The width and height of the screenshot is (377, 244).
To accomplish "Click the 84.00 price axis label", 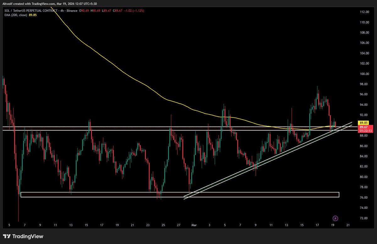I will [x=364, y=156].
